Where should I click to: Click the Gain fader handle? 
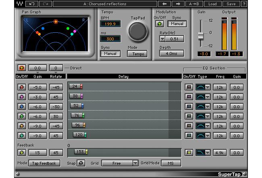coord(200,37)
